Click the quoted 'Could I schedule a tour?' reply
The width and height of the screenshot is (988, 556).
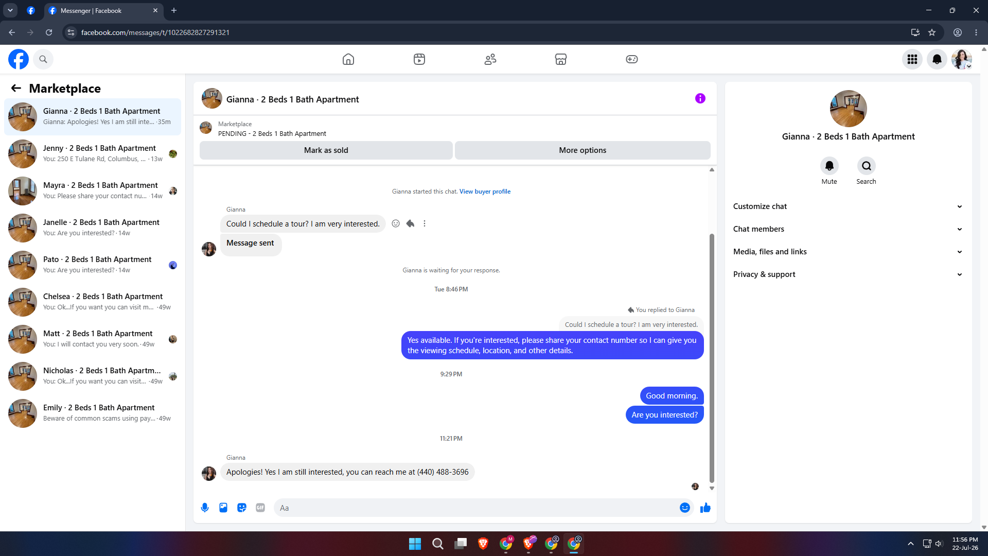click(631, 324)
